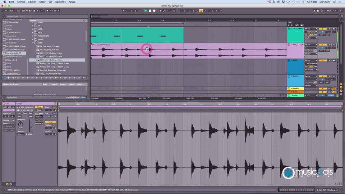This screenshot has width=345, height=194.
Task: Open the Edición menu
Action: pyautogui.click(x=32, y=2)
